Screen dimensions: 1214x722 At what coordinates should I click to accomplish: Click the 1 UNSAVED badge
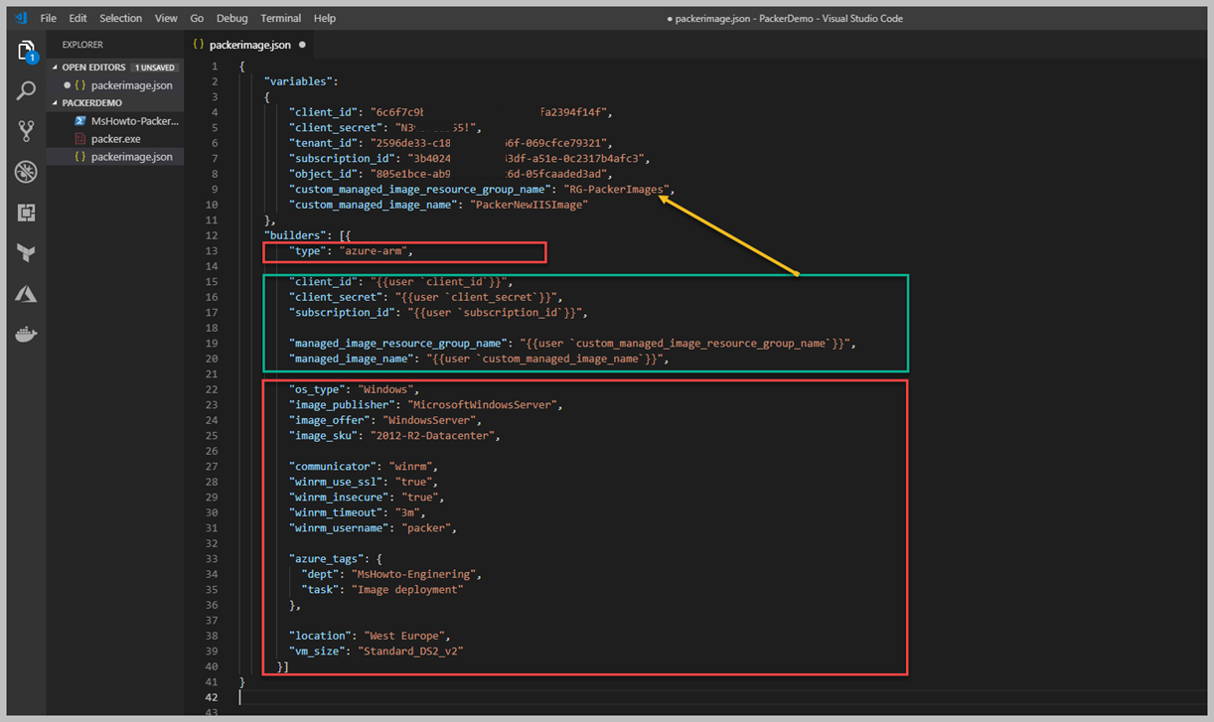click(x=154, y=68)
